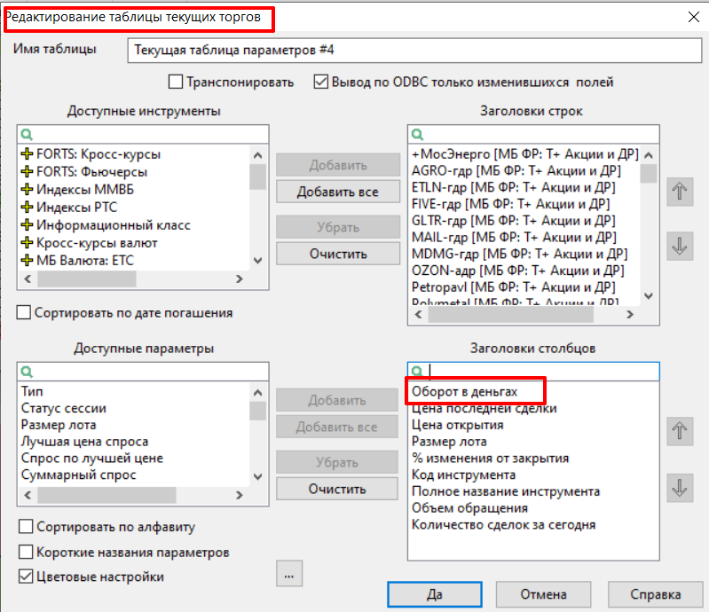Toggle Сортировать по дате погашения checkbox
Viewport: 709px width, 612px height.
(25, 313)
